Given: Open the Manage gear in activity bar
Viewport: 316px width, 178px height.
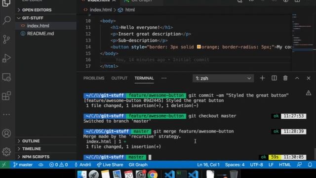Looking at the screenshot, I should click(x=6, y=152).
